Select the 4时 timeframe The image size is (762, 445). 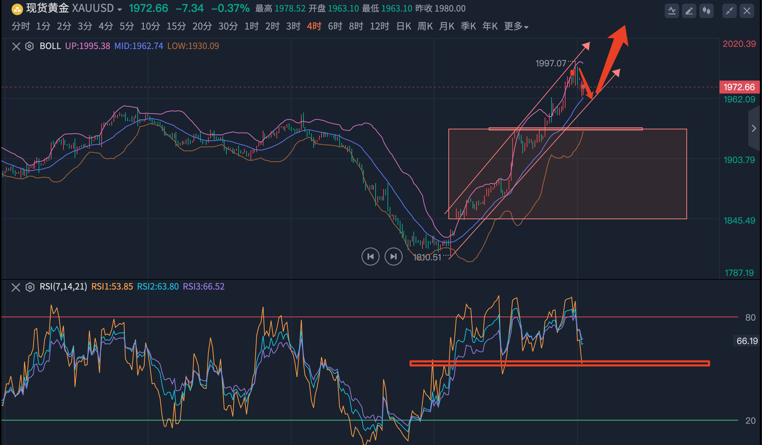coord(314,26)
